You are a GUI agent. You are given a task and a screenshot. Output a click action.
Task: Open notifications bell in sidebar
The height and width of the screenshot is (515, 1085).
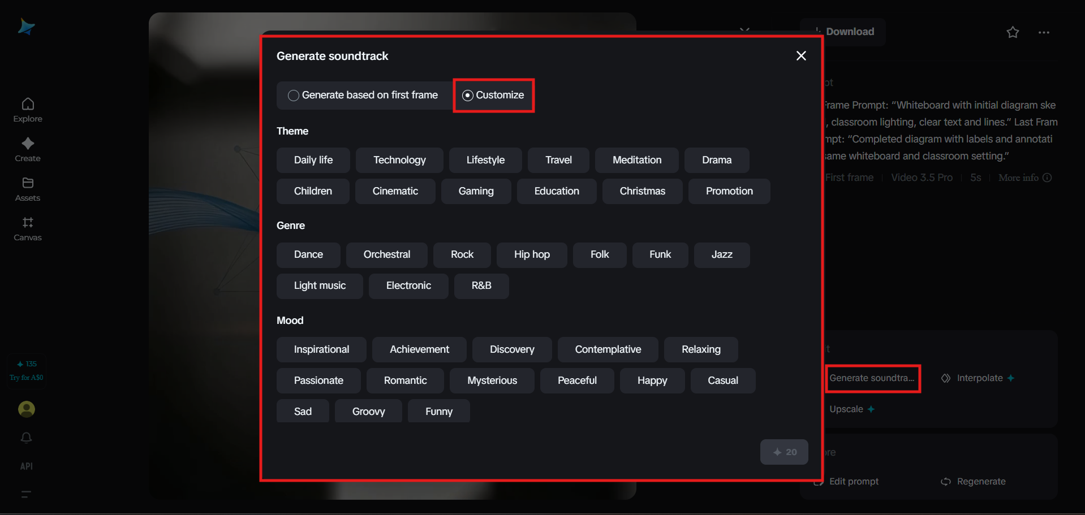pos(27,438)
